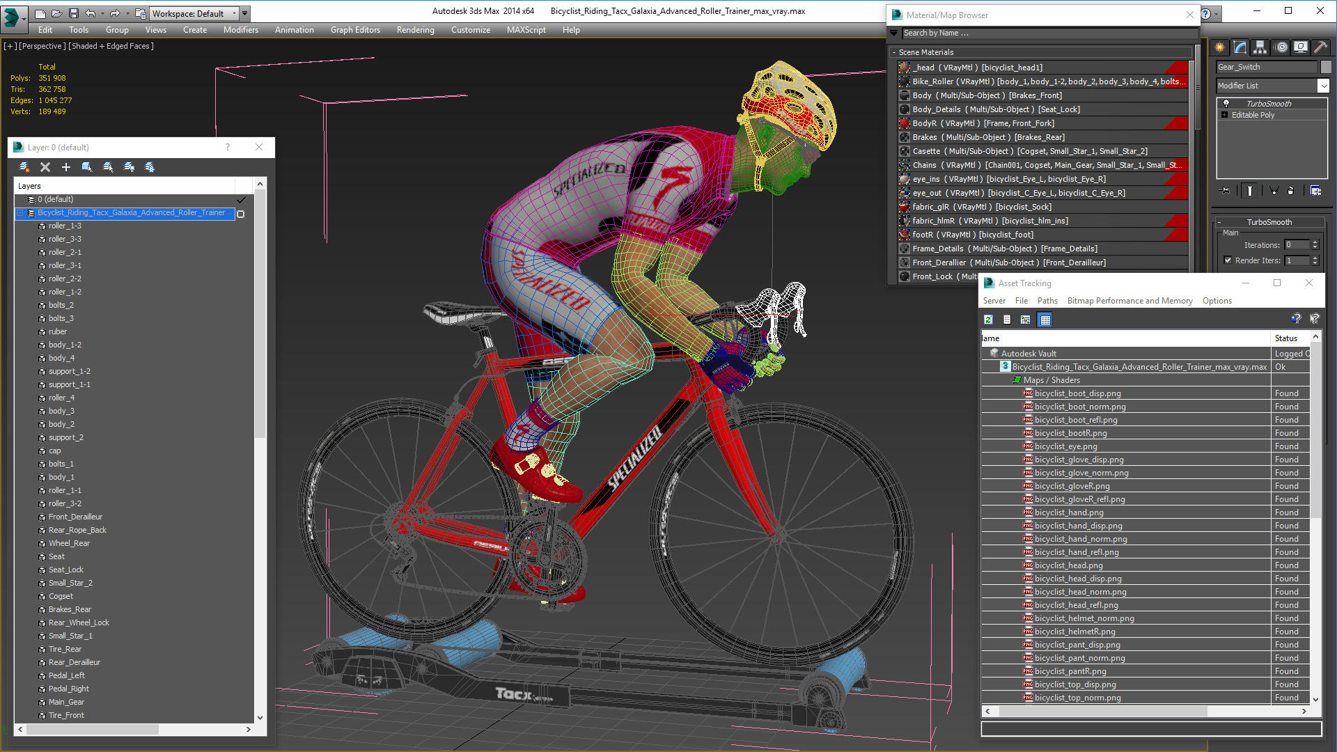This screenshot has height=752, width=1337.
Task: Click the [+] viewport settings label
Action: [x=10, y=46]
